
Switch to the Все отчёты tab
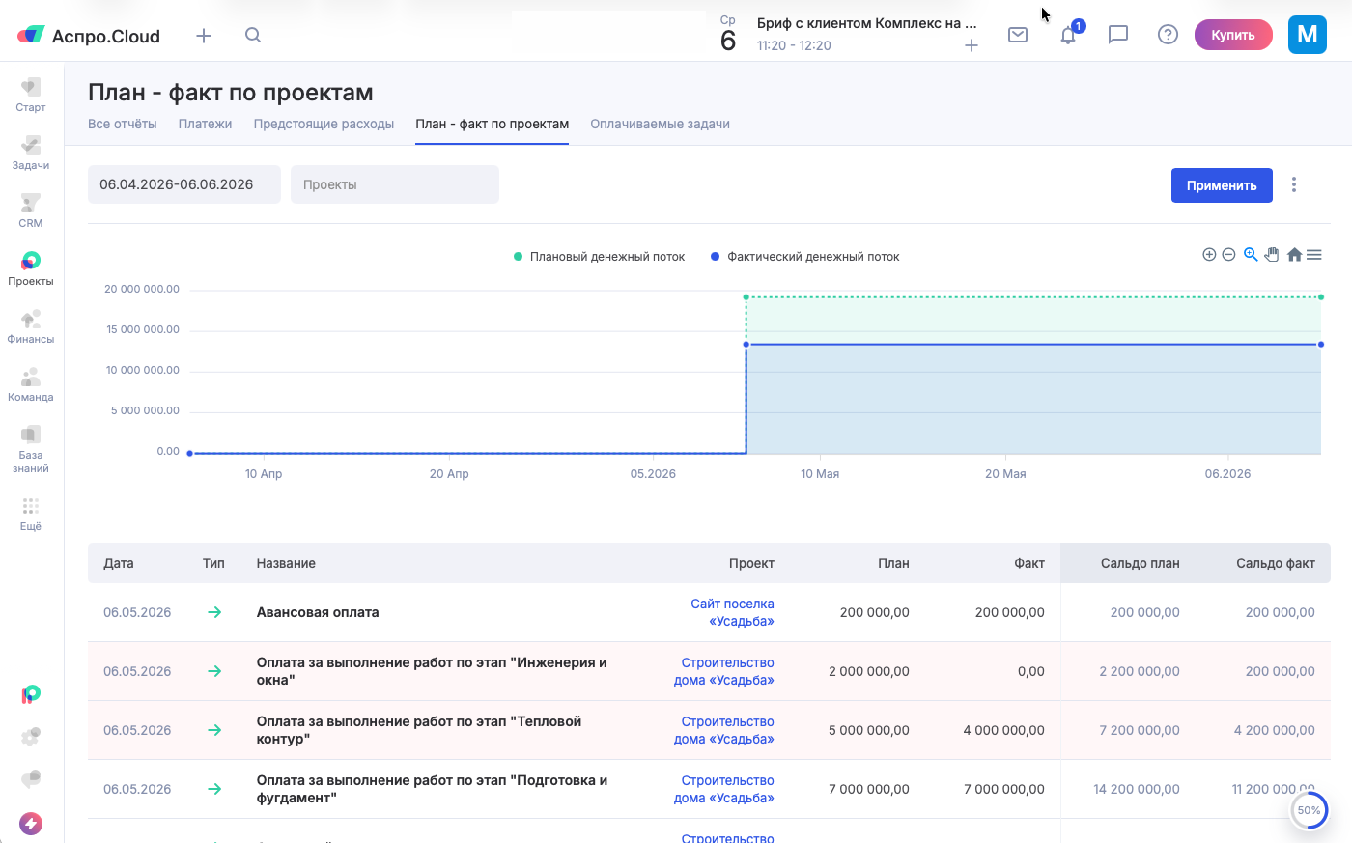point(123,125)
